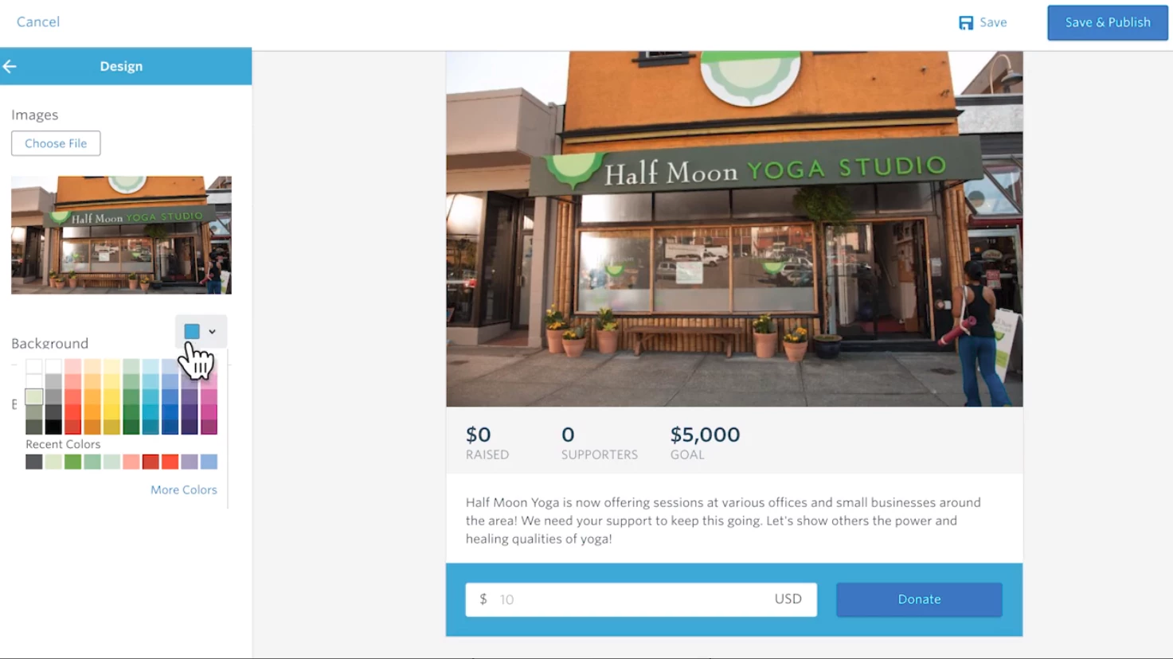Click the Save floppy disk icon
1173x659 pixels.
(966, 22)
